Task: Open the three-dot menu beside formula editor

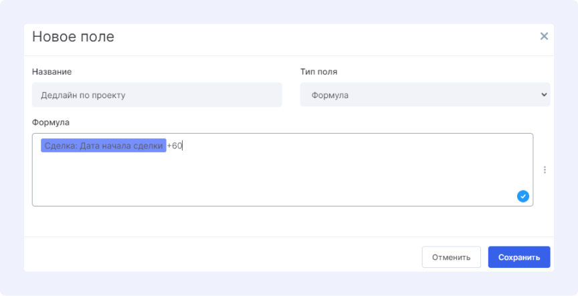Action: click(x=545, y=170)
